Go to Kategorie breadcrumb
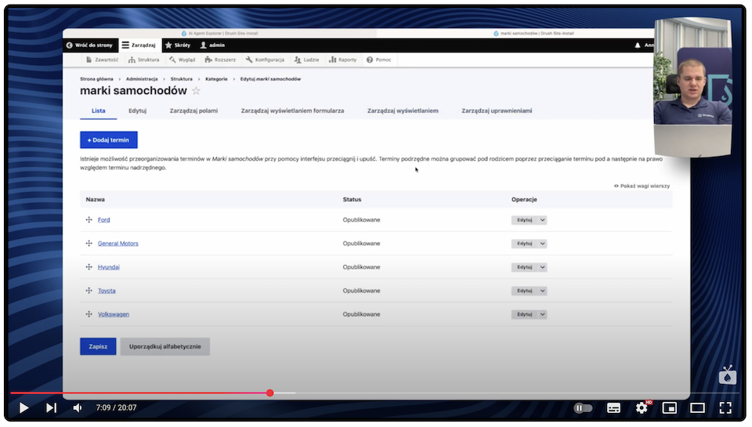The height and width of the screenshot is (427, 752). point(216,79)
